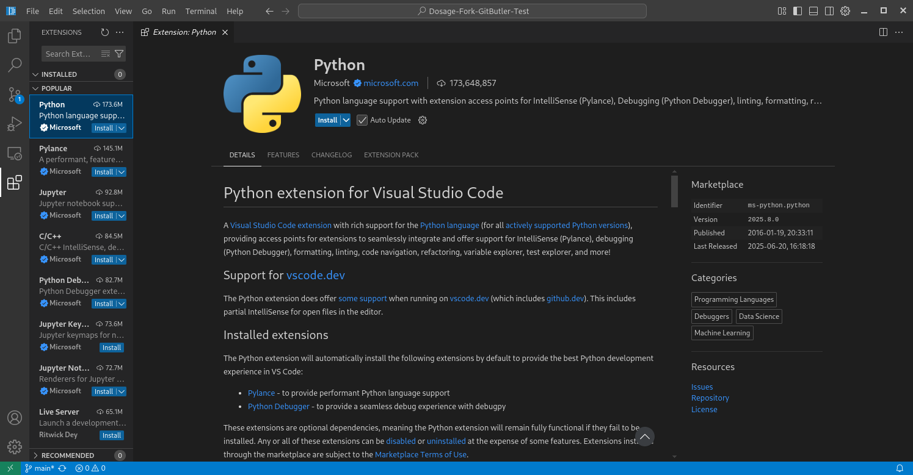Uncheck the Auto Update checkbox
This screenshot has width=913, height=475.
362,120
